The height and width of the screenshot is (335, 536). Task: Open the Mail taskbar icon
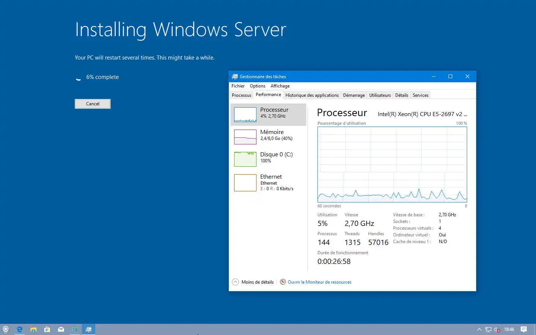tap(61, 329)
